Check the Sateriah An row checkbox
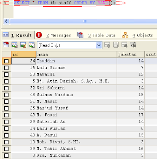Viewport: 157px width, 159px height. tap(6, 122)
